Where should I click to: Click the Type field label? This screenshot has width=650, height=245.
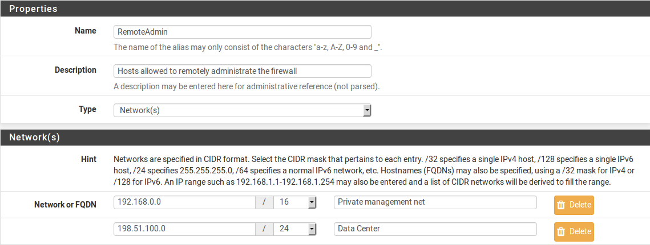(x=87, y=110)
